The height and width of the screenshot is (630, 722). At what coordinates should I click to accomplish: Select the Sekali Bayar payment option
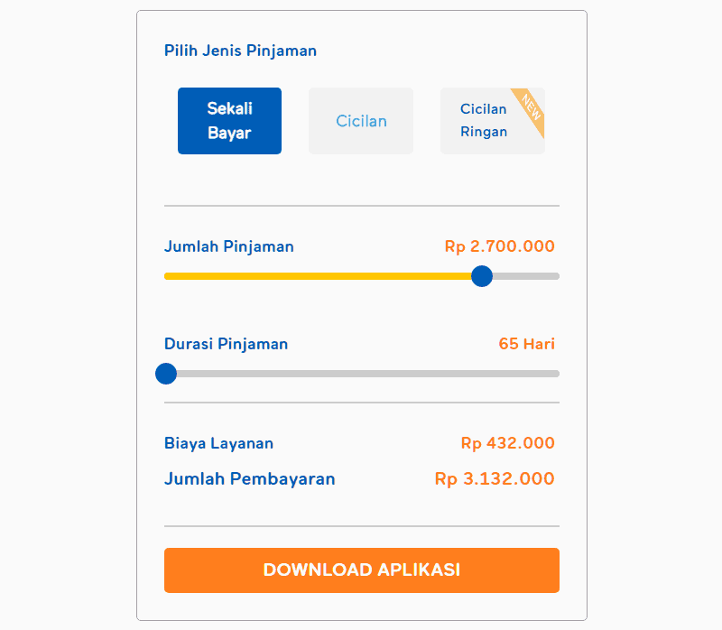pos(229,120)
